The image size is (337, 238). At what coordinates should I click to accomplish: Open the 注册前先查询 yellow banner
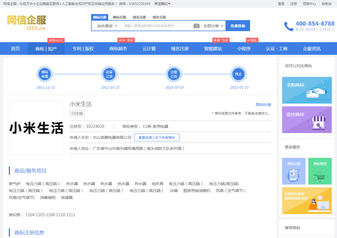(307, 201)
